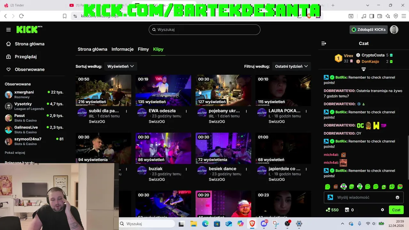Show hidden system tray icons
The width and height of the screenshot is (409, 230).
343,224
